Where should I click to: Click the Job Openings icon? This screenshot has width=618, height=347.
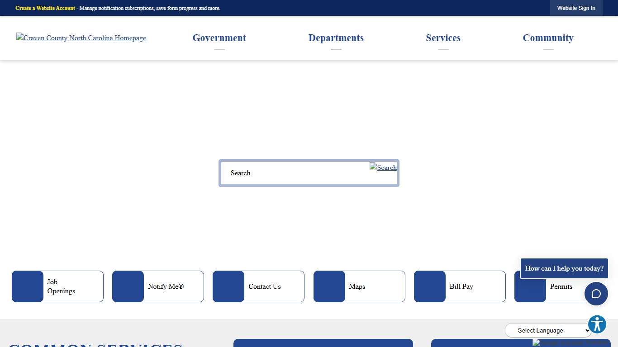click(28, 286)
